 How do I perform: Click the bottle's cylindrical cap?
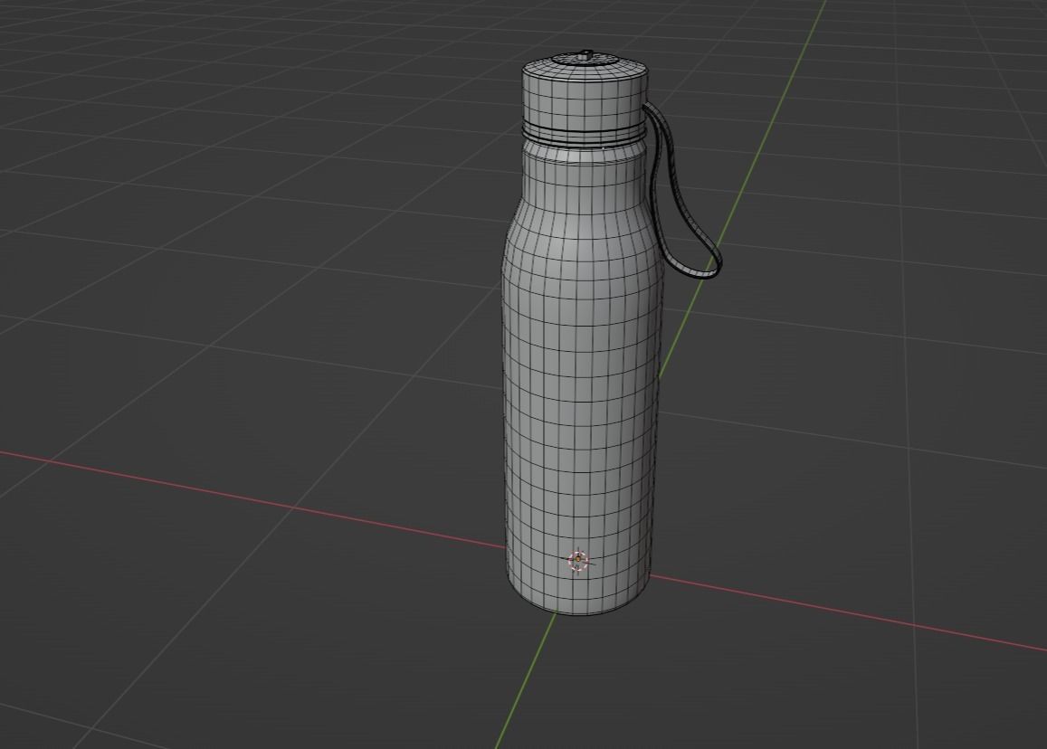(x=585, y=100)
